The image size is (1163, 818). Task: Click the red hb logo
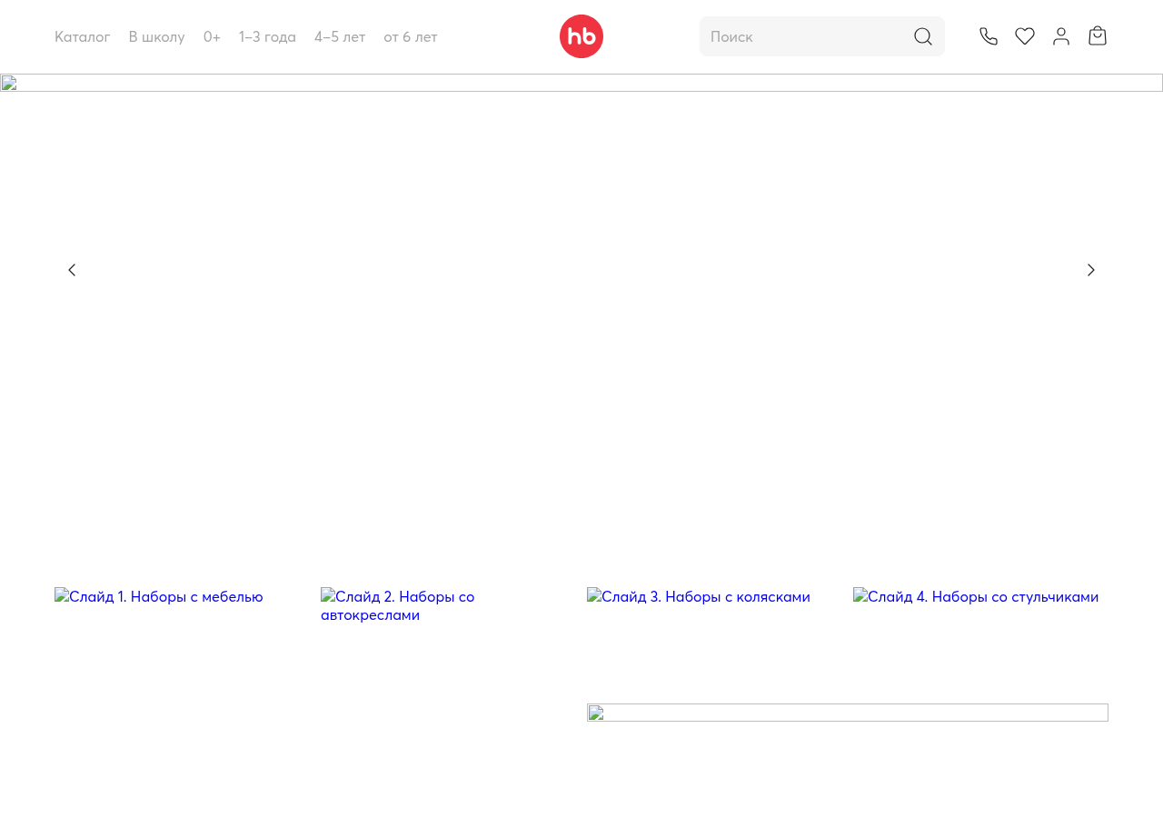581,36
